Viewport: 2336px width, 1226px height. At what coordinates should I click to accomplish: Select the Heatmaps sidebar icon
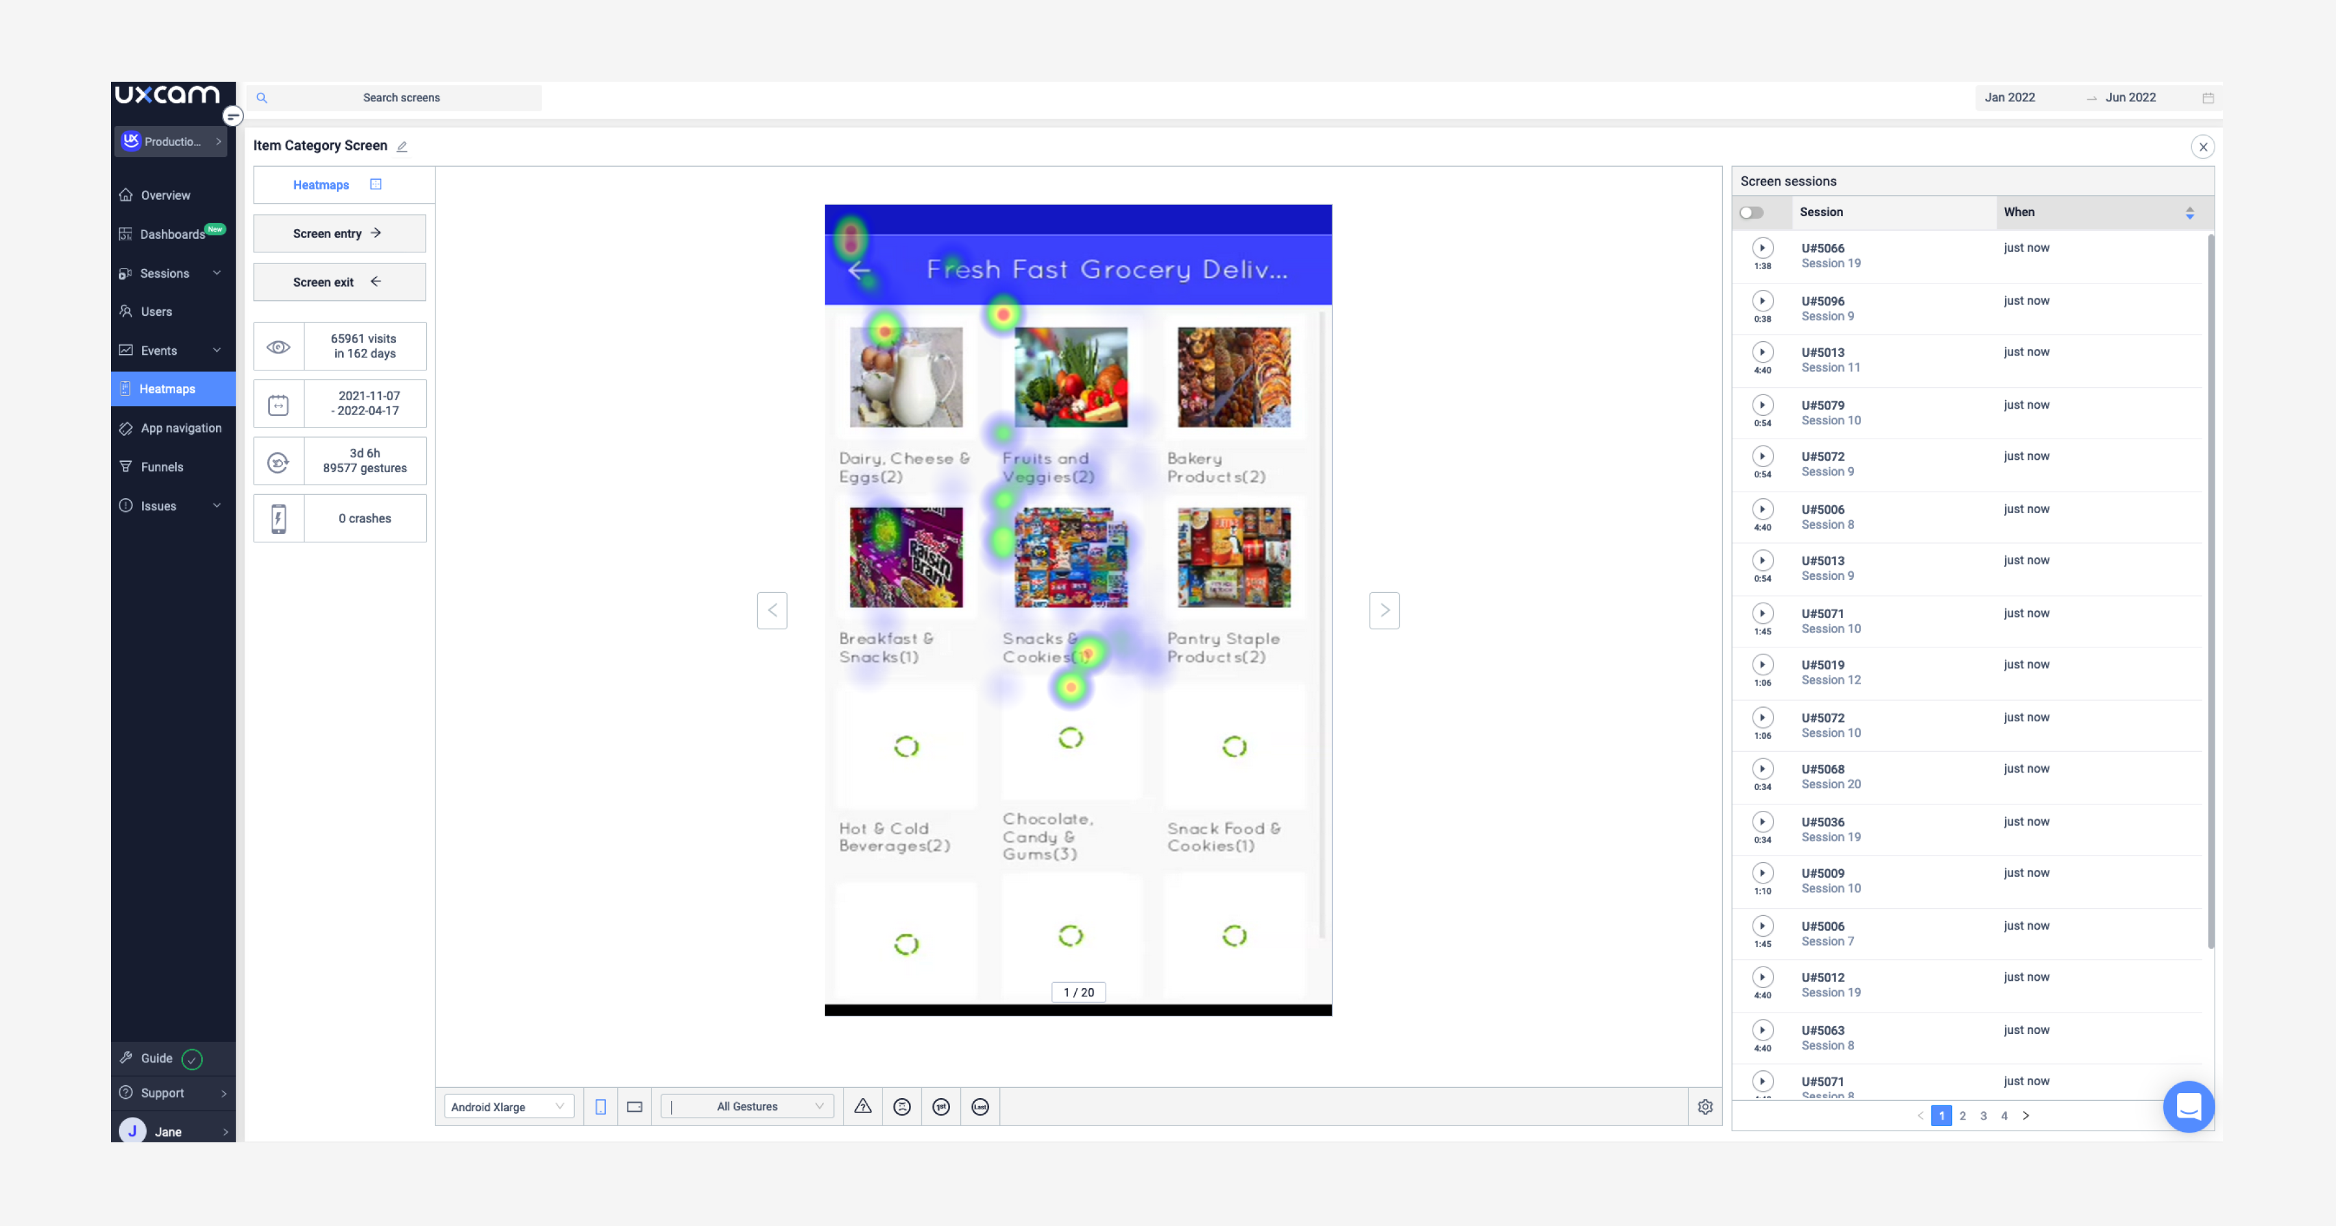pos(125,388)
